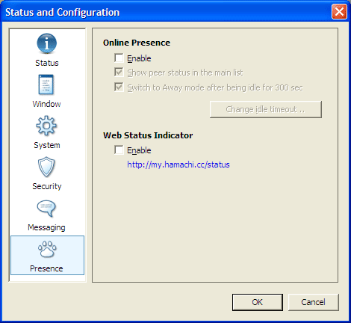Open the System gear icon
Image resolution: width=351 pixels, height=323 pixels.
point(46,126)
